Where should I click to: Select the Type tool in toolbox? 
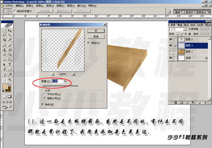pyautogui.click(x=10, y=65)
